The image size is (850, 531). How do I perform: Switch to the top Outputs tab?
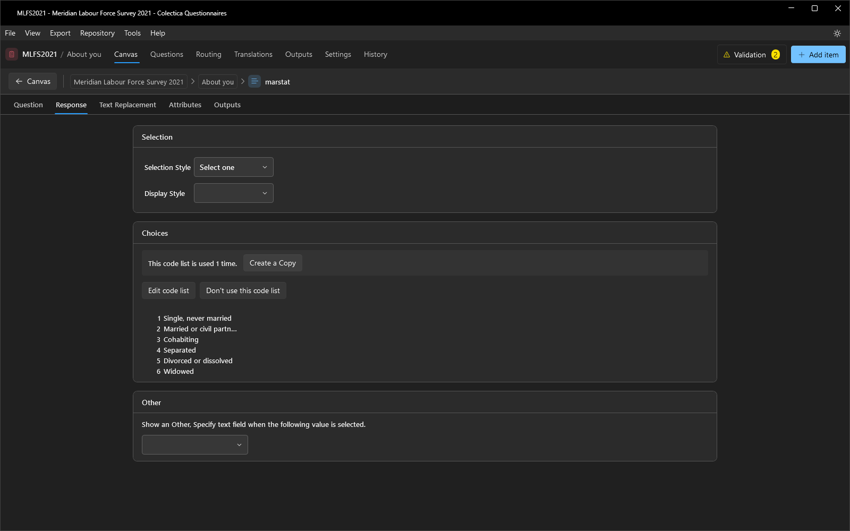pos(299,54)
